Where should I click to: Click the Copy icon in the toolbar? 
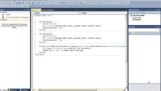[x=26, y=3]
